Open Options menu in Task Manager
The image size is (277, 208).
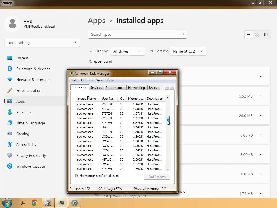point(87,80)
